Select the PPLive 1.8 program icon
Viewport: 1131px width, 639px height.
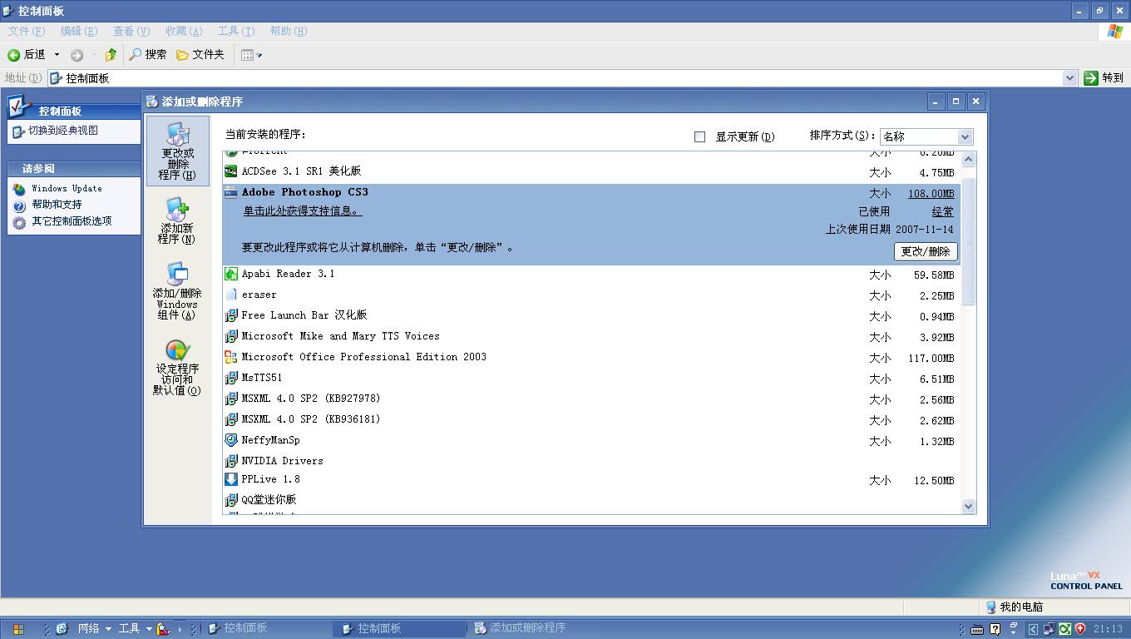click(231, 479)
